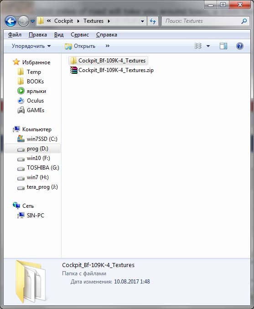Expand arrow after Cockpit breadcrumb
The width and height of the screenshot is (254, 309).
(x=78, y=21)
